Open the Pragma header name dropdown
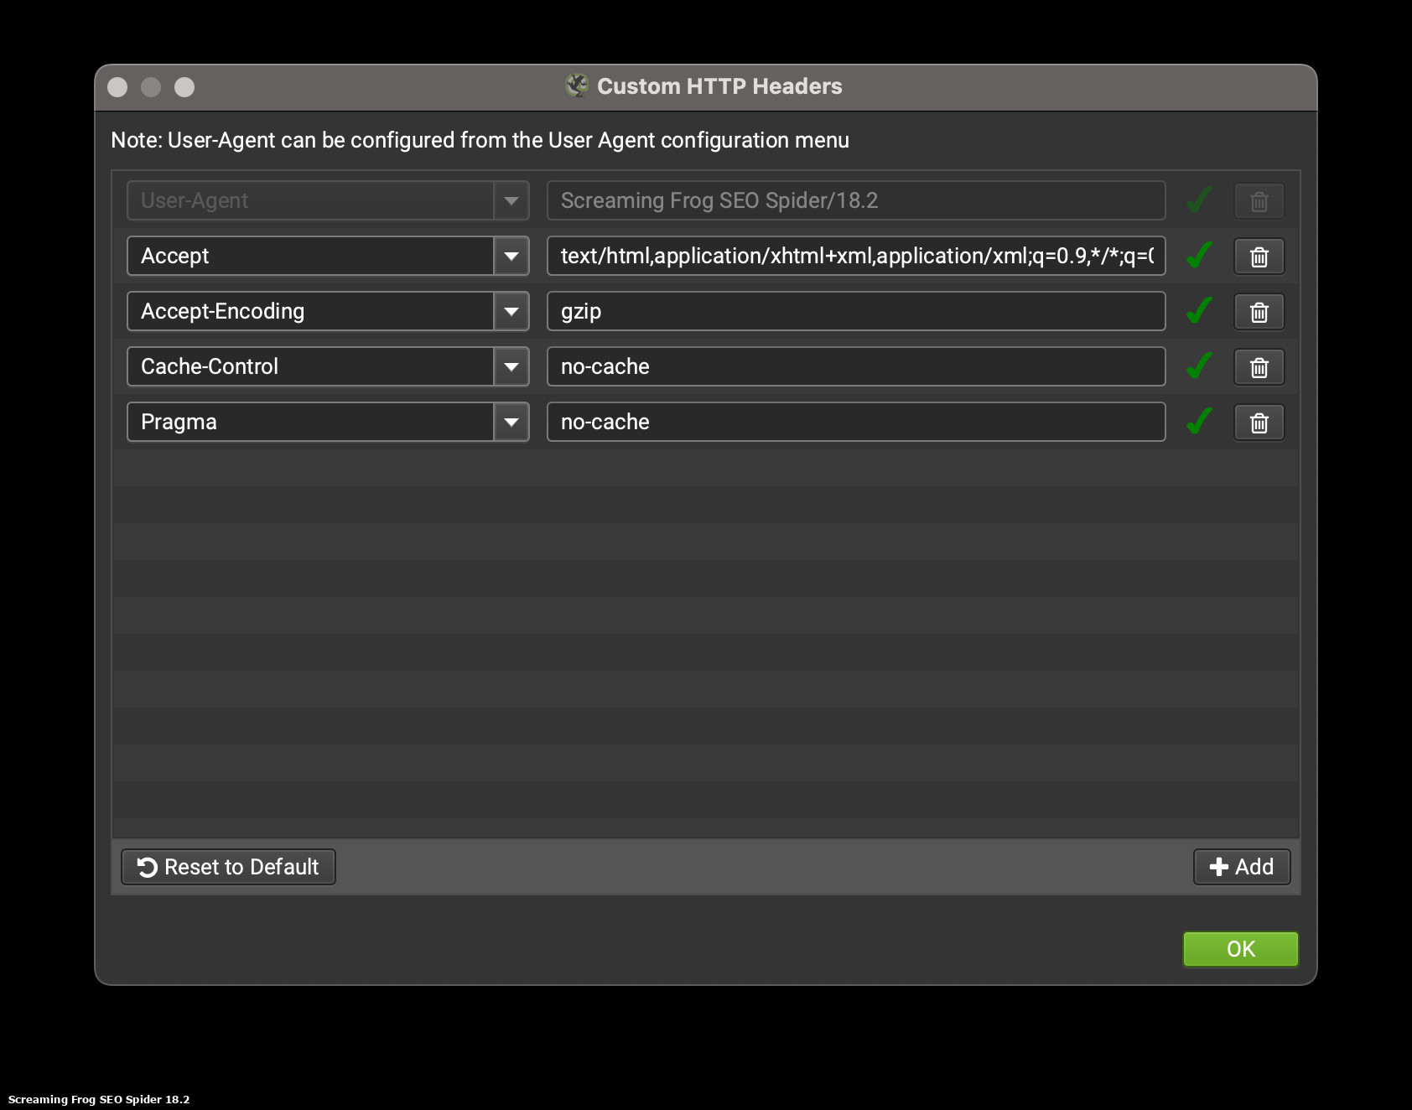Screen dimensions: 1412x1110 pyautogui.click(x=511, y=422)
